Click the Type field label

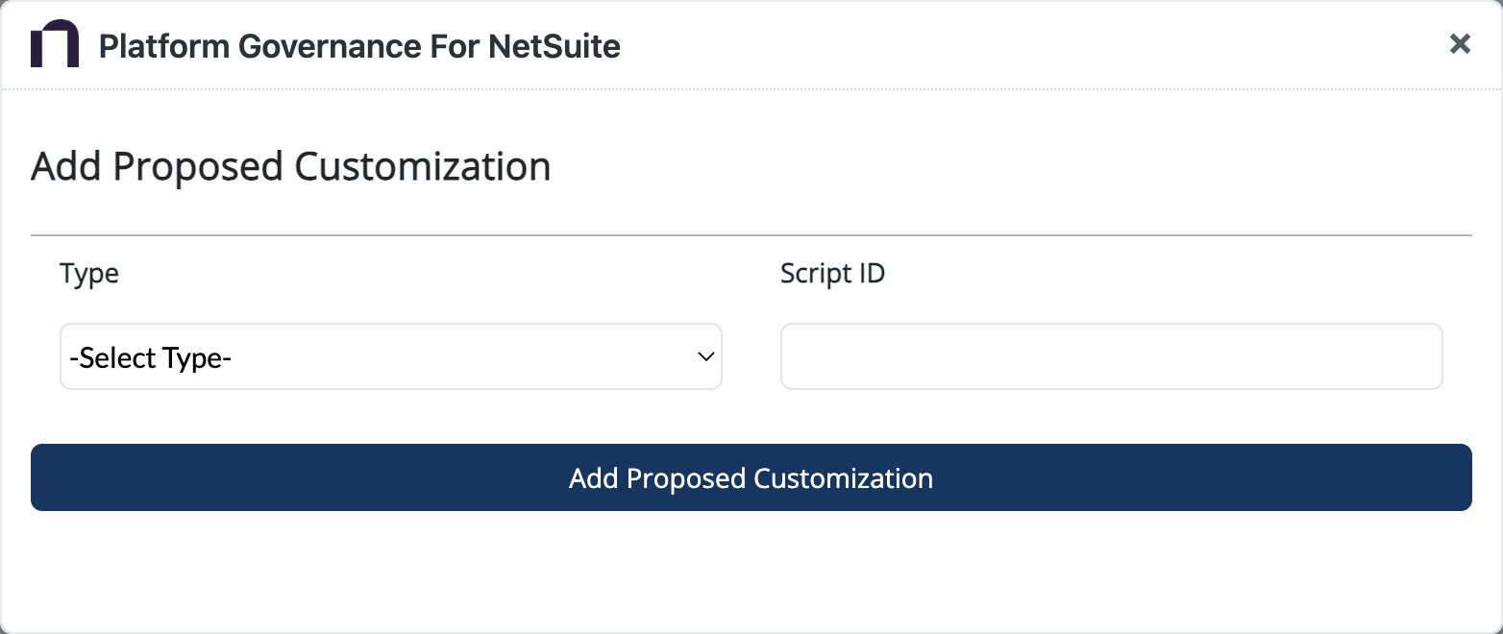(x=88, y=273)
